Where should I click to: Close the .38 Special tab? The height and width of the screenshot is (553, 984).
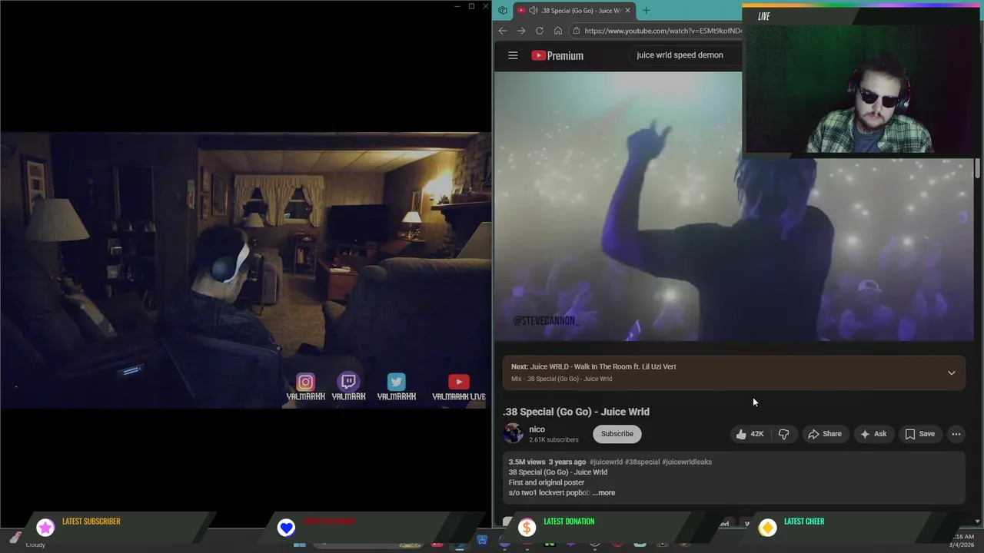point(627,11)
